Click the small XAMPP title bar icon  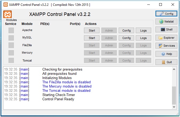coord(5,5)
